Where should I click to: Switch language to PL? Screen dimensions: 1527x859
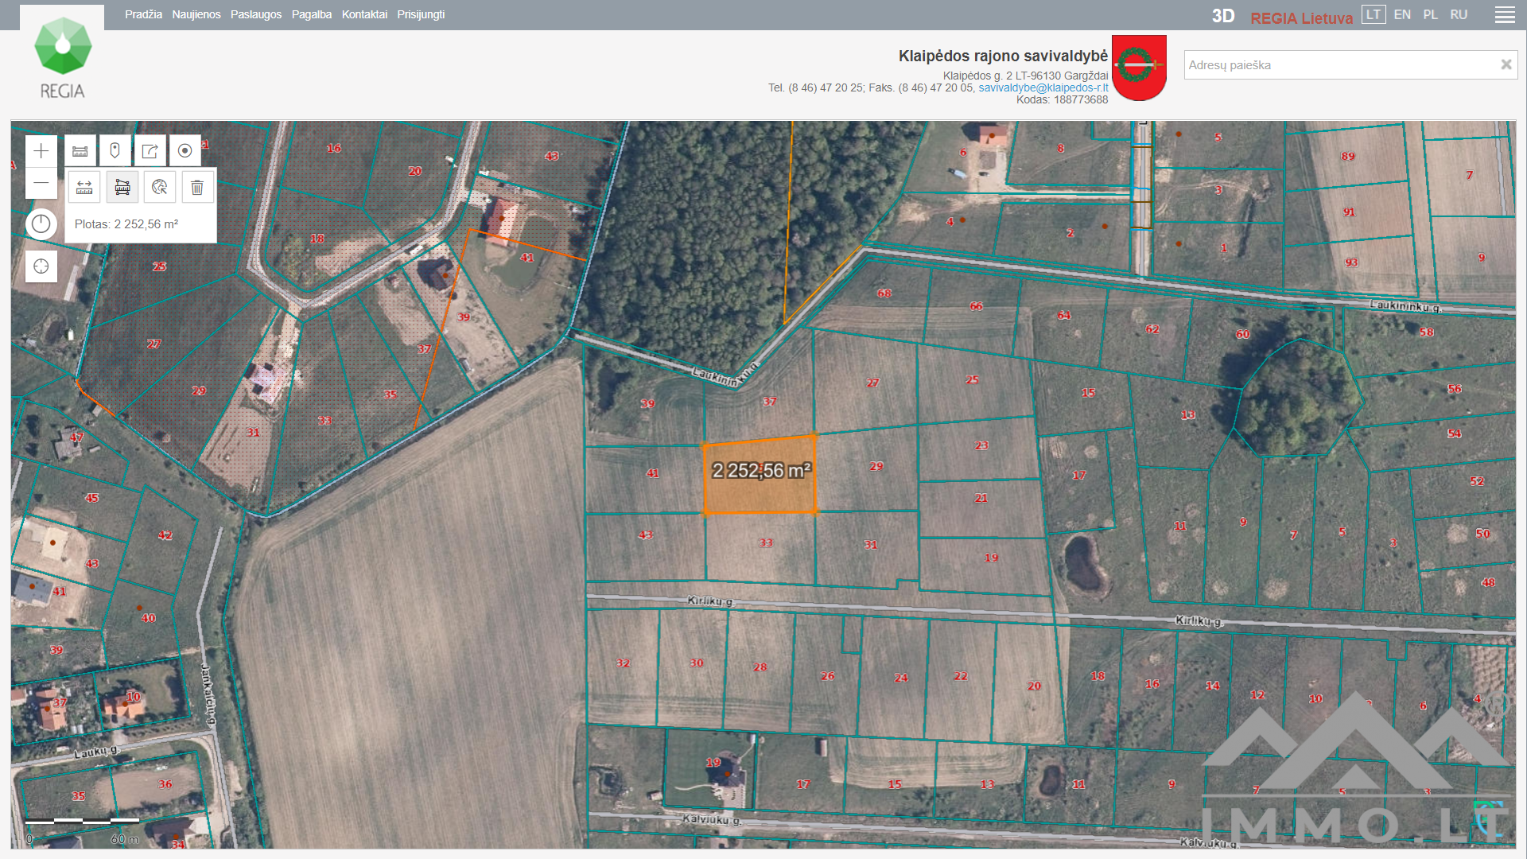[x=1431, y=14]
